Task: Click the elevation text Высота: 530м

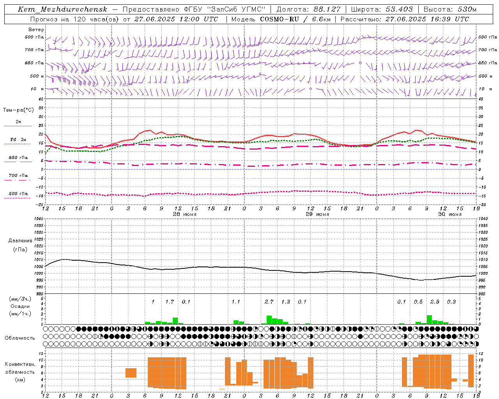Action: [450, 9]
